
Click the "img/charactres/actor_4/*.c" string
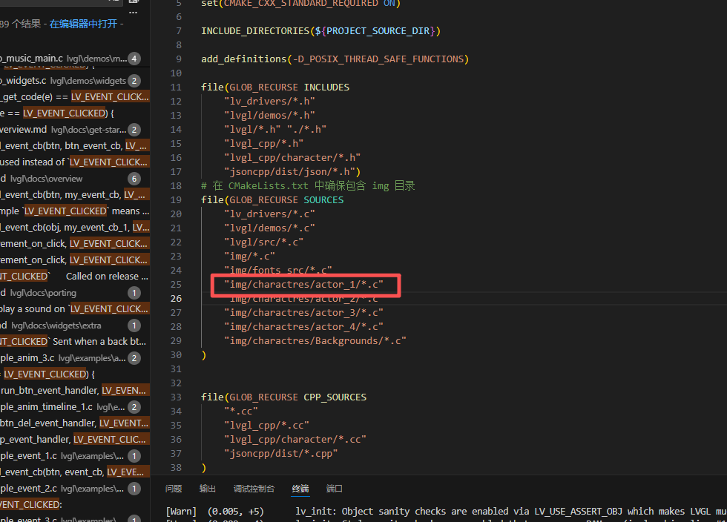tap(303, 327)
